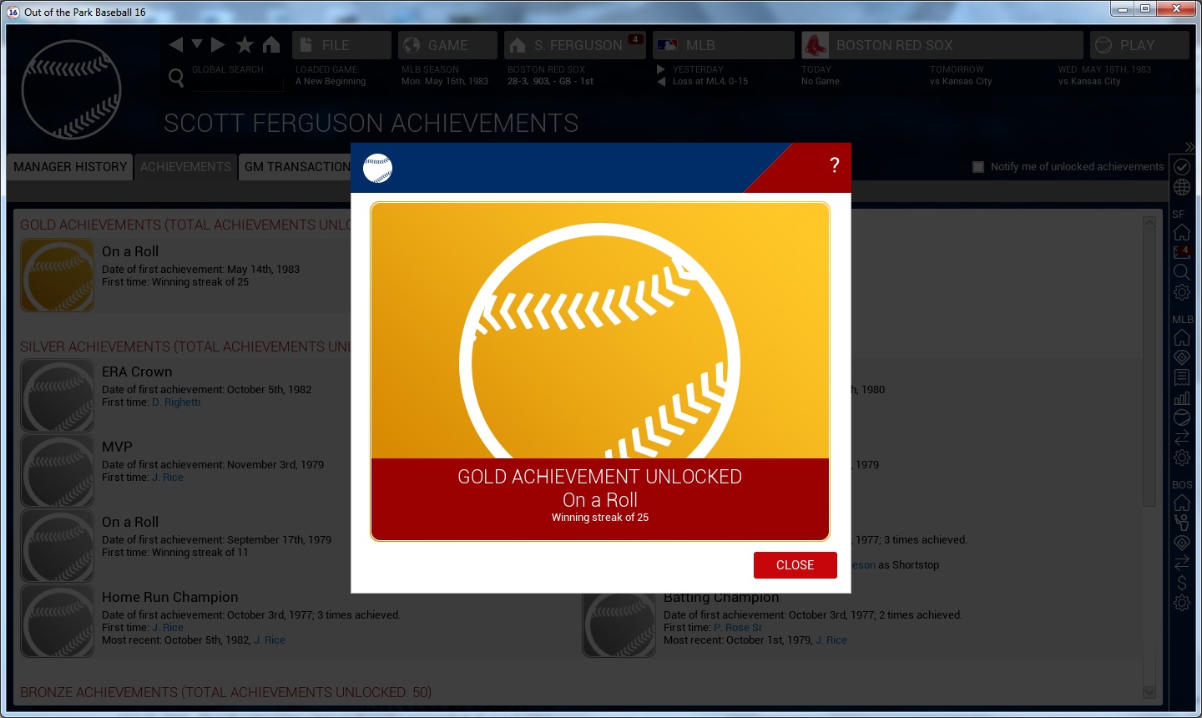Click the PLAY menu button
Image resolution: width=1202 pixels, height=718 pixels.
1139,45
